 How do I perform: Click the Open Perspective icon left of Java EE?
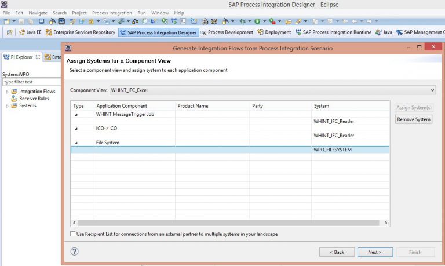9,32
